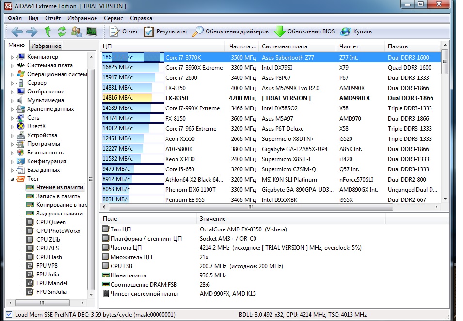Viewport: 463px width, 321px height.
Task: Click the results list horizontal scrollbar
Action: 251,207
